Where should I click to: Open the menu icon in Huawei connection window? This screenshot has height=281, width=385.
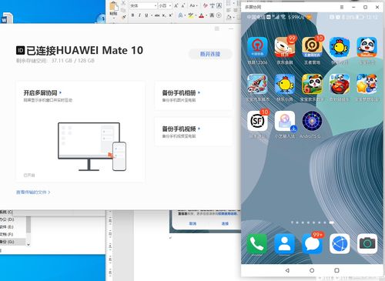(217, 28)
